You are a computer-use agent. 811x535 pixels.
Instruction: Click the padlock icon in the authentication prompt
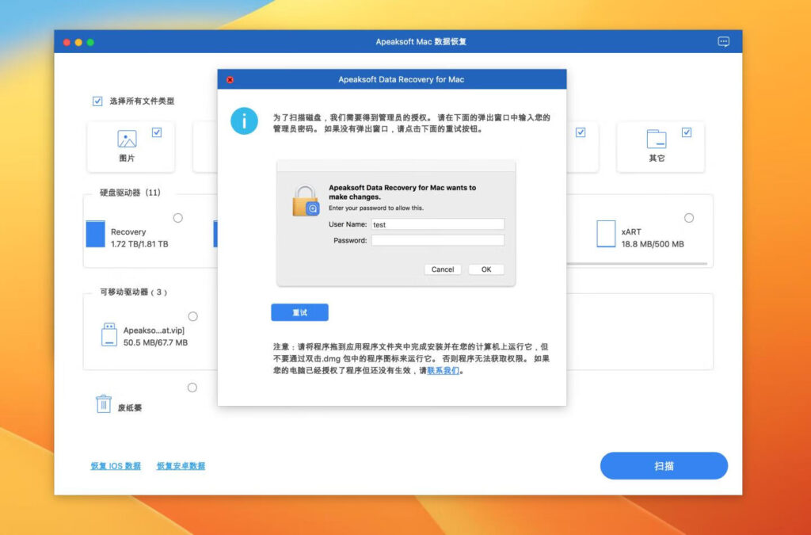[308, 200]
